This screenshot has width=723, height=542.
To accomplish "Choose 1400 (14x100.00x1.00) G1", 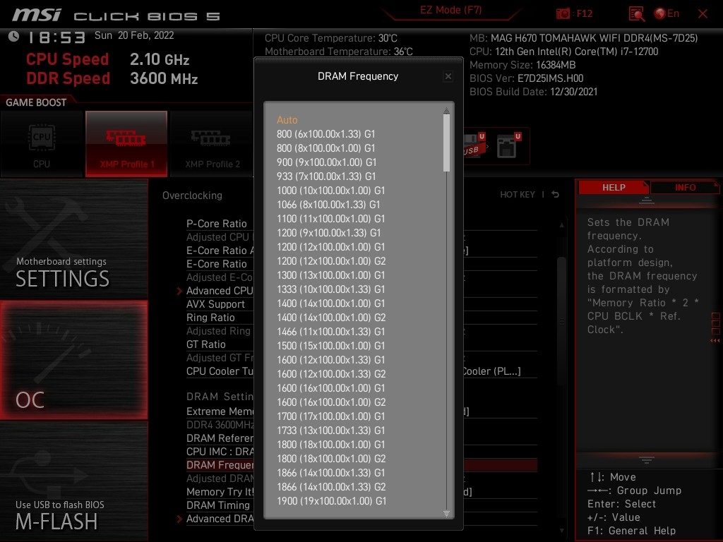I will 330,303.
